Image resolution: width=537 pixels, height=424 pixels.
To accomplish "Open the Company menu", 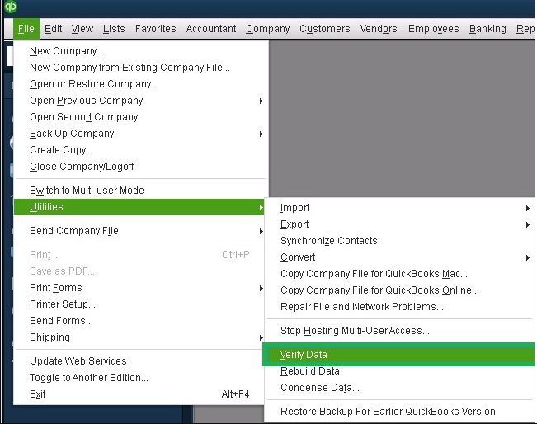I will [x=268, y=29].
